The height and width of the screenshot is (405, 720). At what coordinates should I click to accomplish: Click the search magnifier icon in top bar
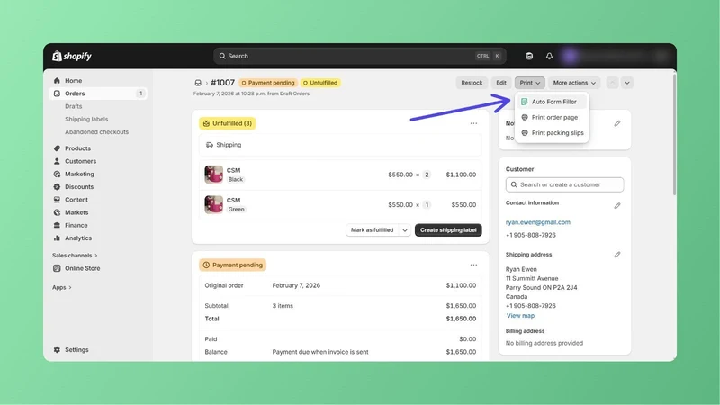pos(222,56)
